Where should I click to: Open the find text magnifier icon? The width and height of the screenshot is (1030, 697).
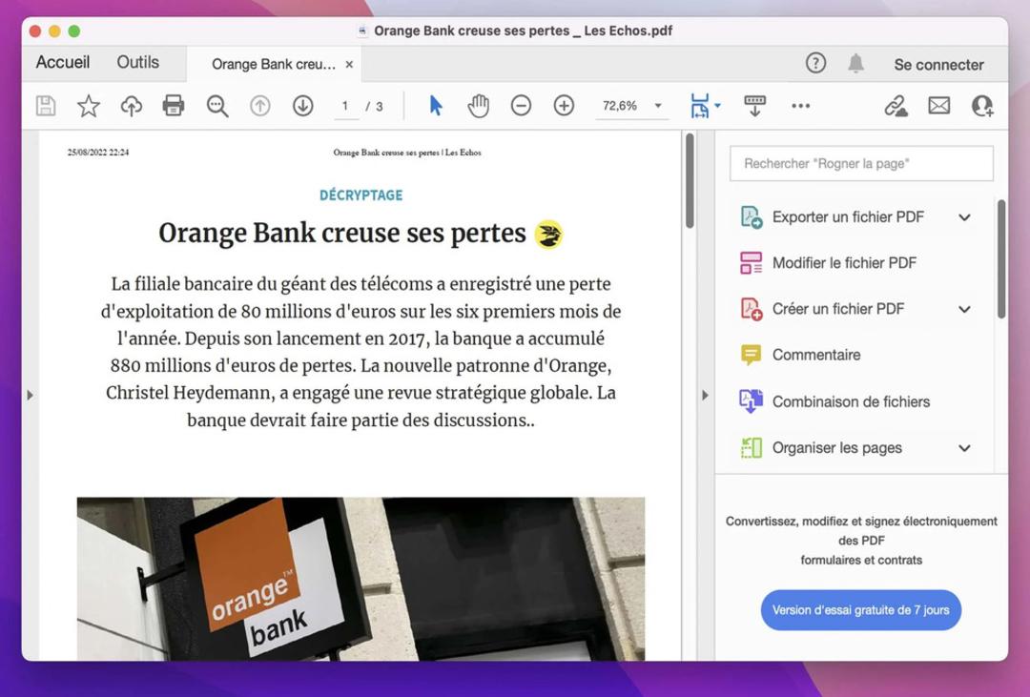click(x=216, y=106)
